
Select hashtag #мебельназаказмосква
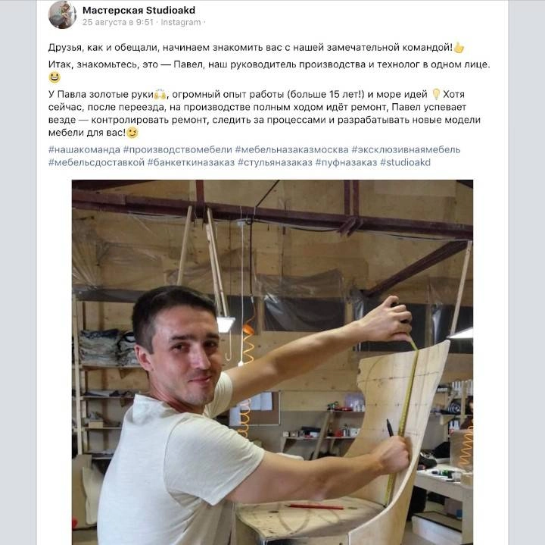[291, 149]
